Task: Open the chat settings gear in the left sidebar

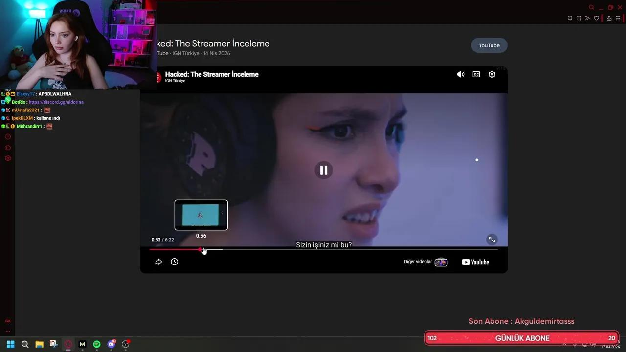Action: pyautogui.click(x=8, y=158)
